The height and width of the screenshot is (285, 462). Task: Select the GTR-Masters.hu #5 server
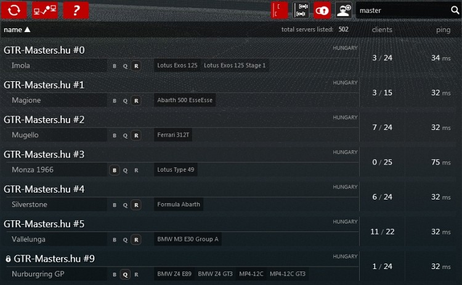pos(44,223)
